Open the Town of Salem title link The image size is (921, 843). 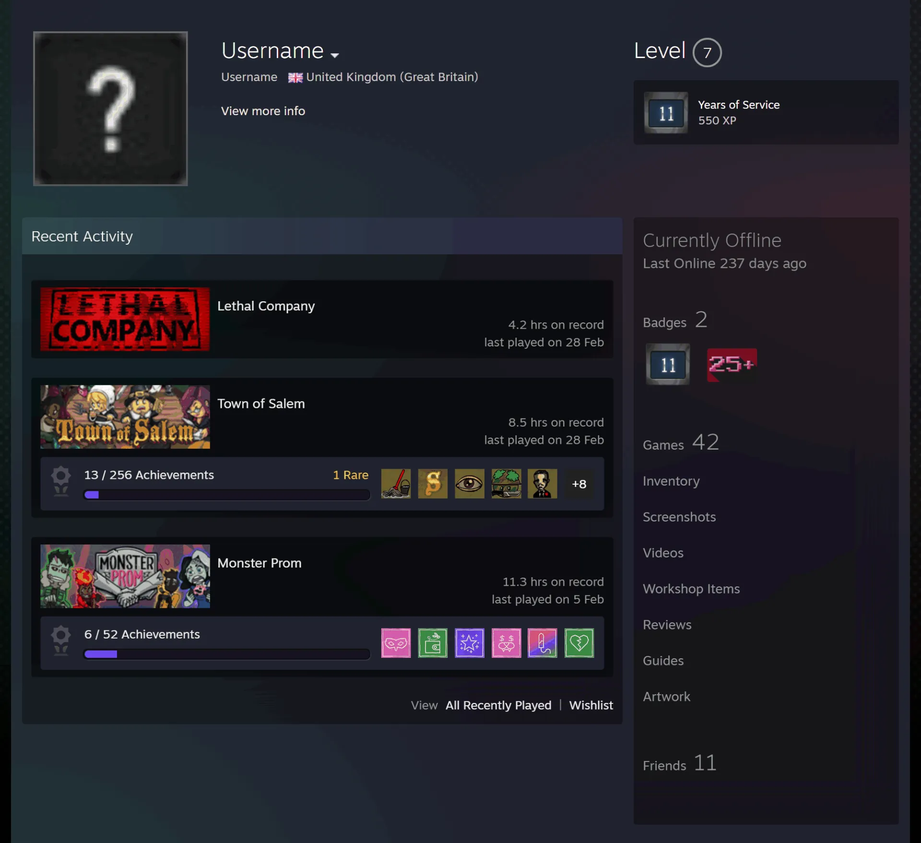pos(261,404)
